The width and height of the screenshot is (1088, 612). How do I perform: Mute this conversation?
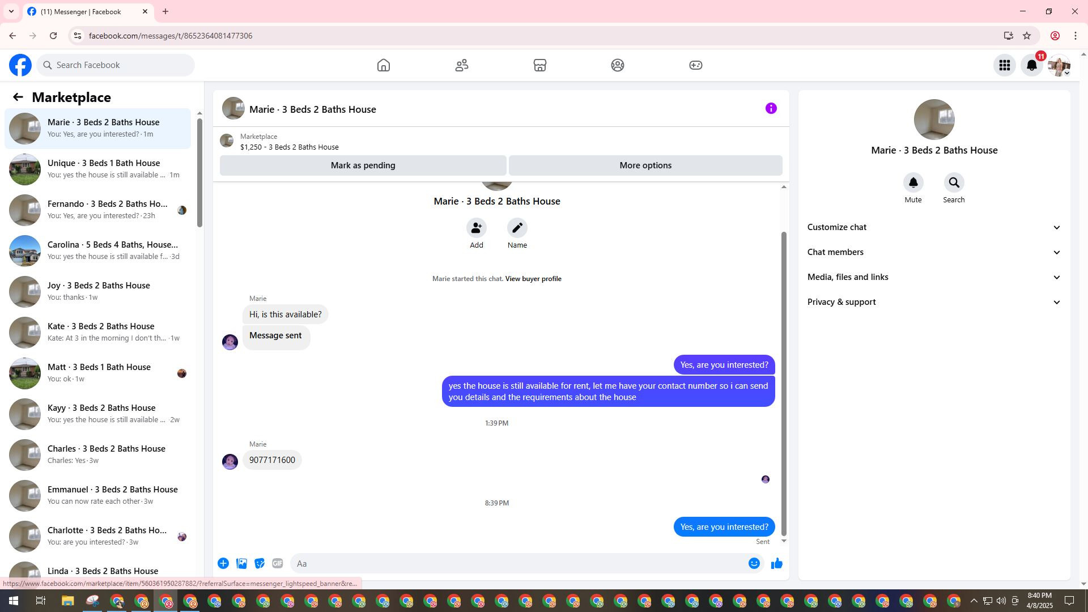913,183
